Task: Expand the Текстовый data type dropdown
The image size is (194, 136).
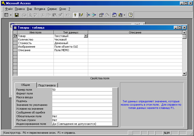Action: (86, 36)
